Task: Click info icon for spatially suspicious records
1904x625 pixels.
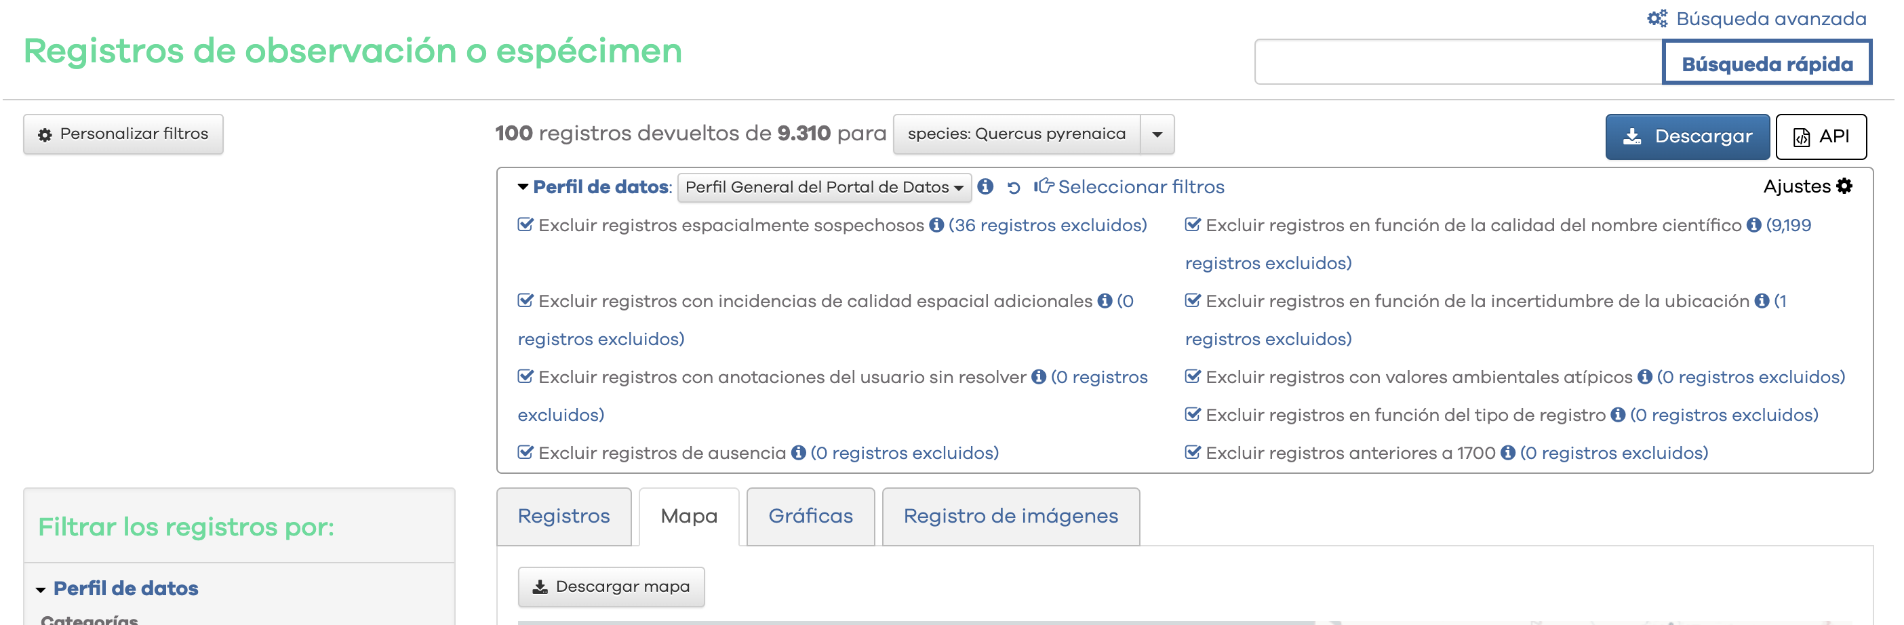Action: point(936,225)
